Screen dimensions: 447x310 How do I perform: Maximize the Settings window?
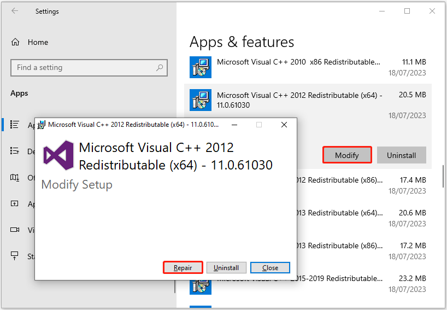(x=407, y=11)
